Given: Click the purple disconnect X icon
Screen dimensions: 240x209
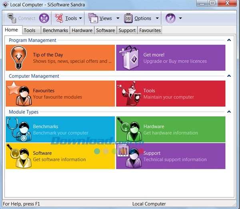Looking at the screenshot, I should tap(44, 18).
